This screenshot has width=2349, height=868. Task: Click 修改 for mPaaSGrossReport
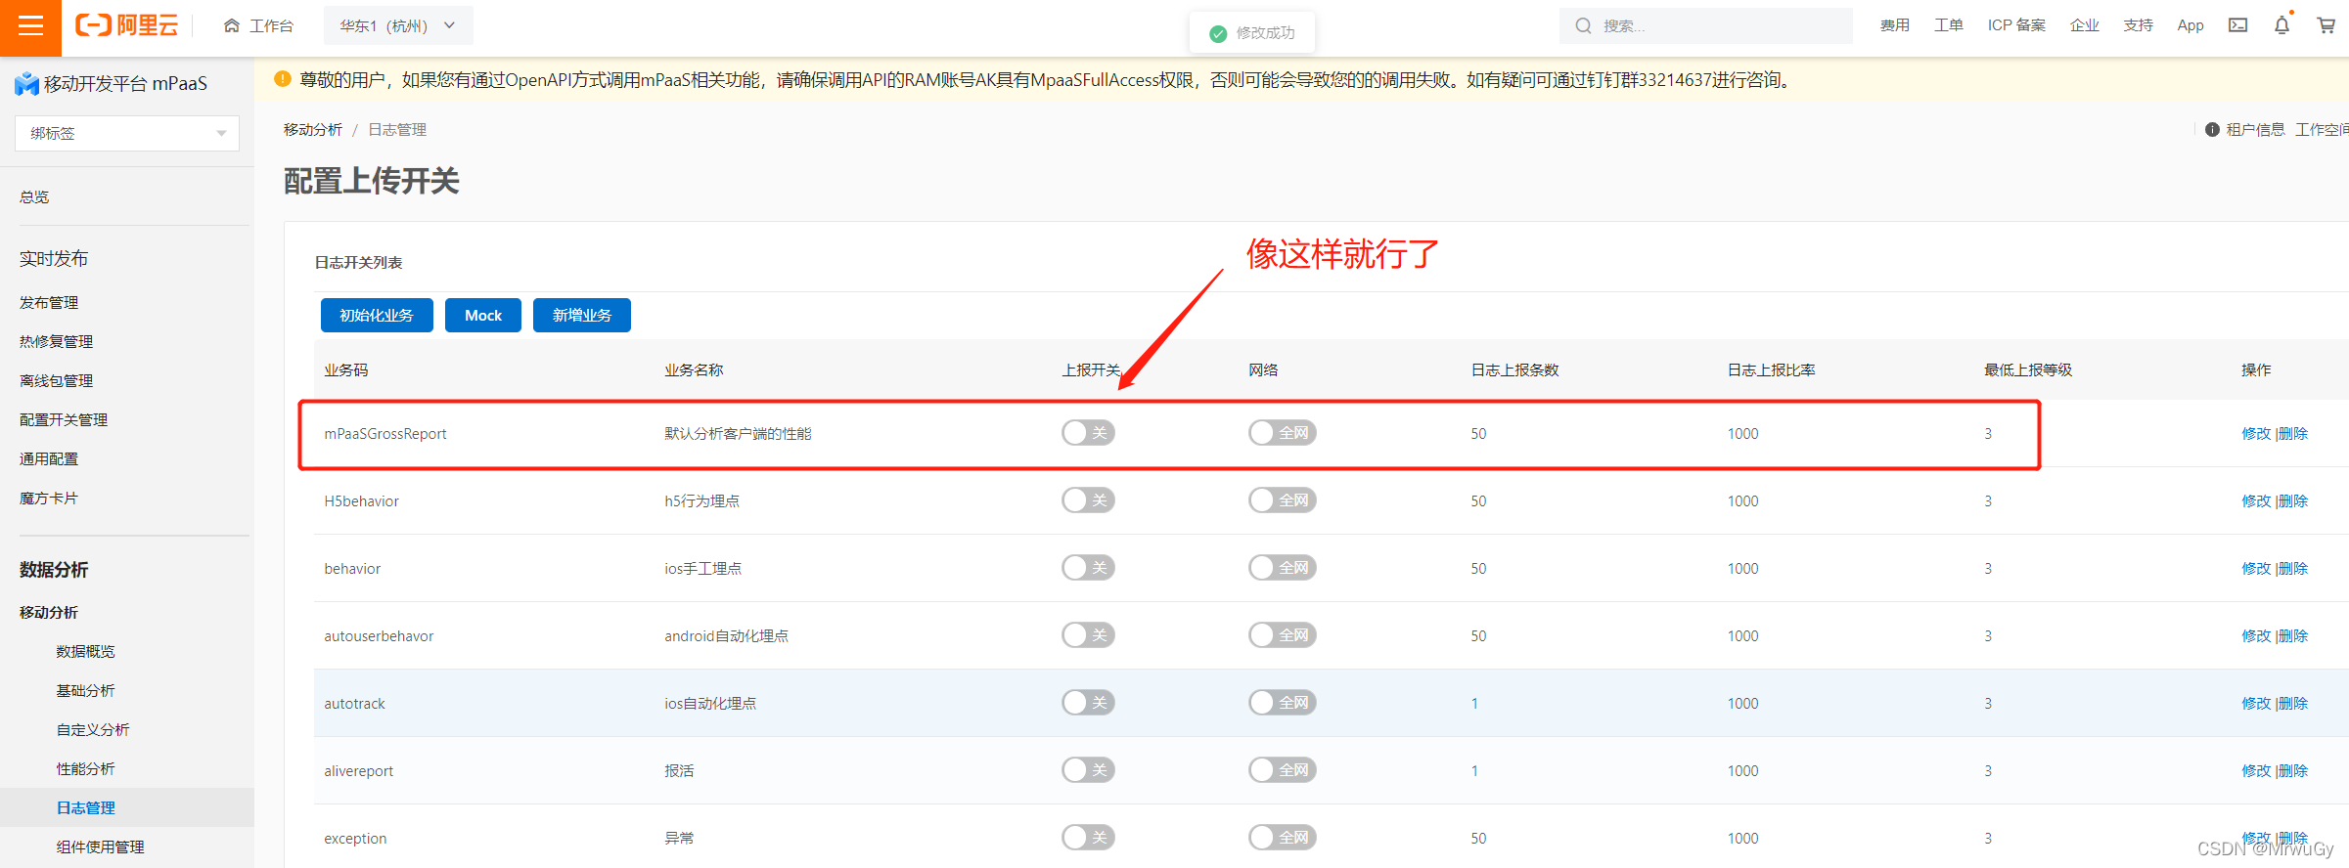click(2256, 434)
